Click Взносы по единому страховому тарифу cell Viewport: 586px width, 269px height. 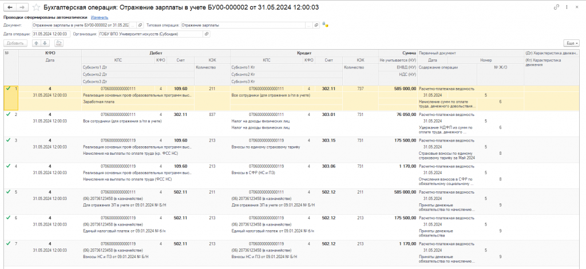pos(266,147)
